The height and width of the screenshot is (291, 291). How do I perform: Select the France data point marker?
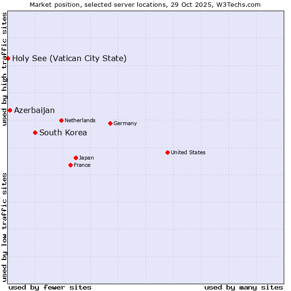pos(70,165)
